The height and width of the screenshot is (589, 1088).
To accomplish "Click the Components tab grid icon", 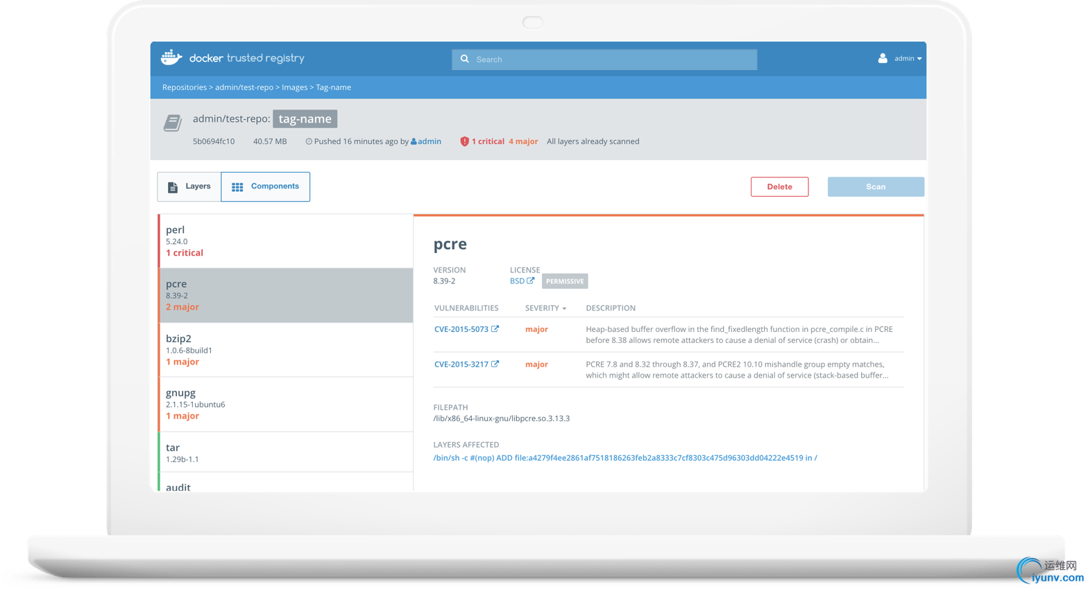I will click(237, 187).
